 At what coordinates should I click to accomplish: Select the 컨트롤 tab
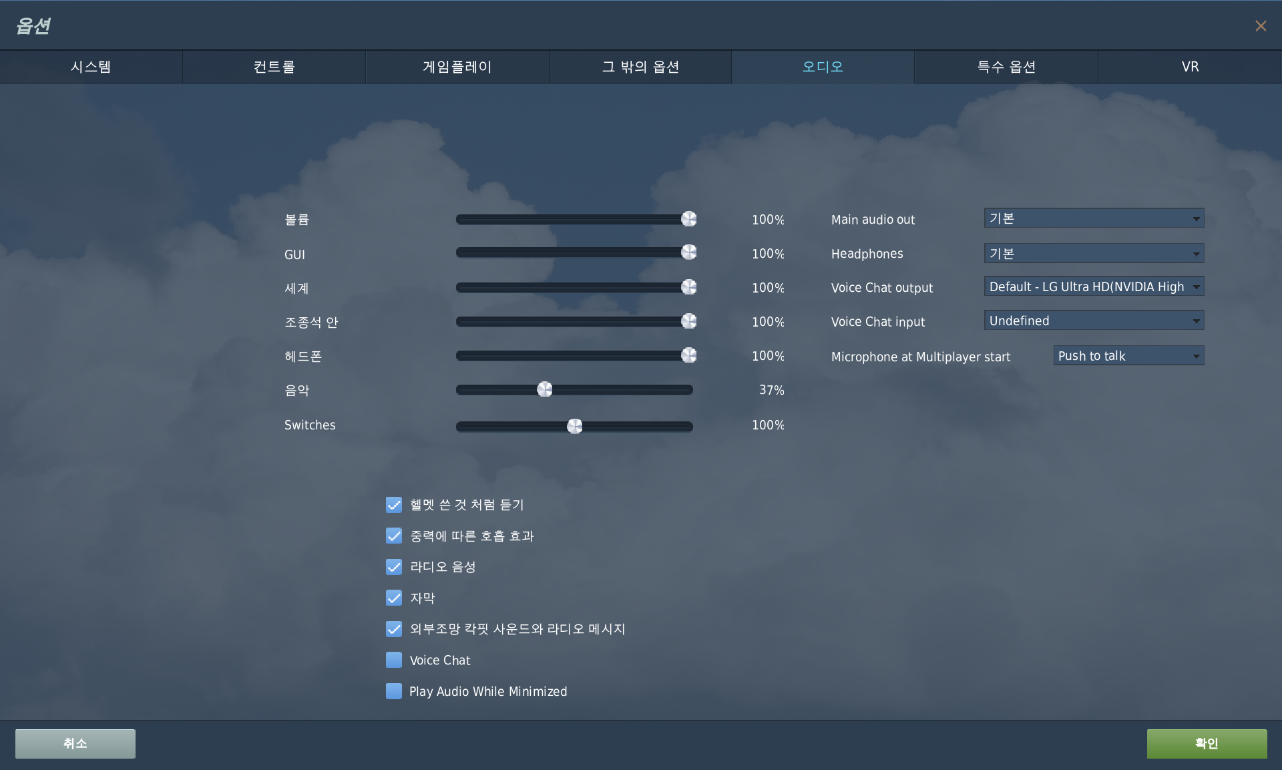click(x=274, y=67)
